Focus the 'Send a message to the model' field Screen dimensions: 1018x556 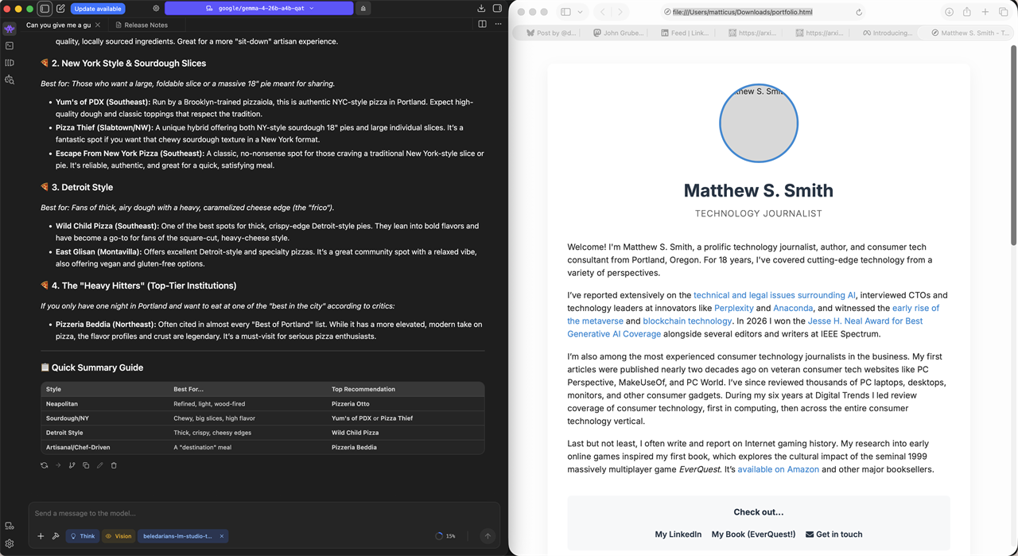tap(262, 513)
